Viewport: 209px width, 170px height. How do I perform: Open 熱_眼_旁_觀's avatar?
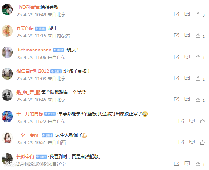tap(7, 95)
